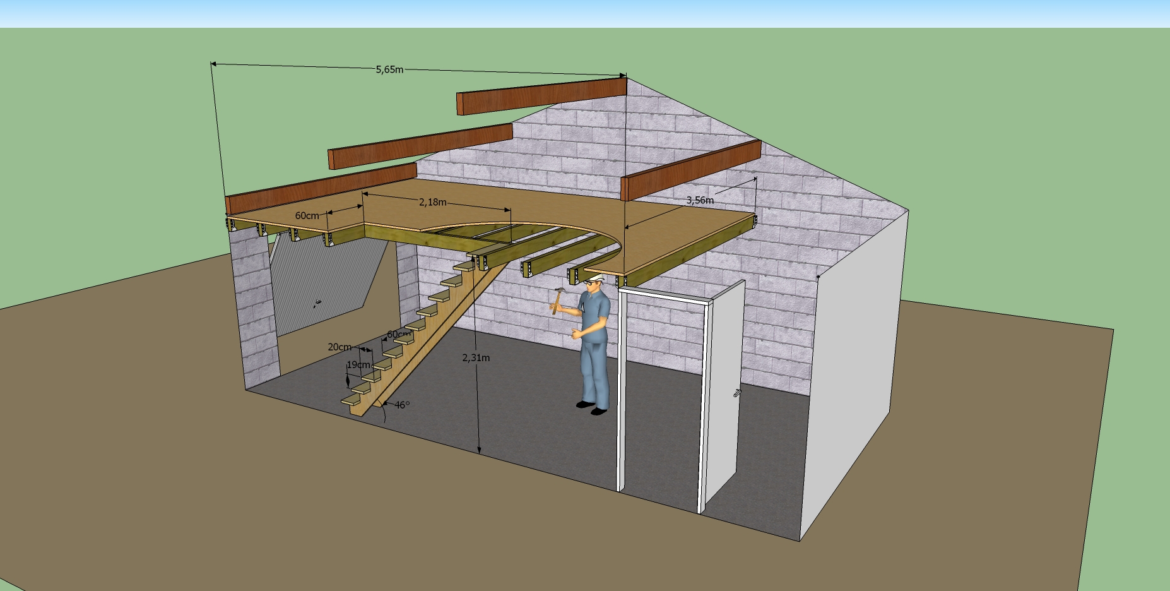Pick the 2,31m floor height dimension
This screenshot has width=1170, height=591.
click(x=476, y=357)
